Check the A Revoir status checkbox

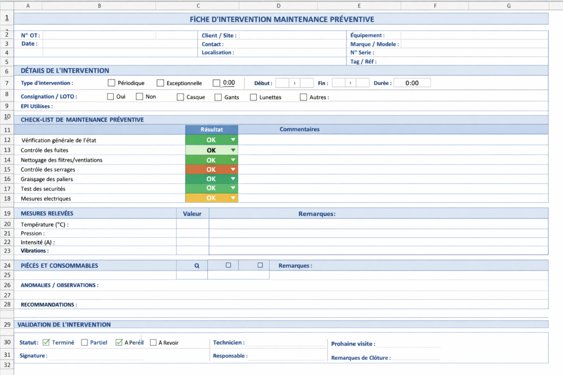point(153,342)
